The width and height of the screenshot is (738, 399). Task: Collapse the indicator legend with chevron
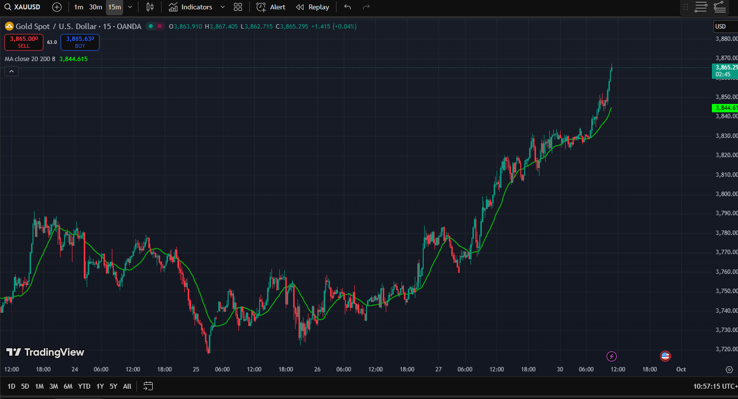11,71
